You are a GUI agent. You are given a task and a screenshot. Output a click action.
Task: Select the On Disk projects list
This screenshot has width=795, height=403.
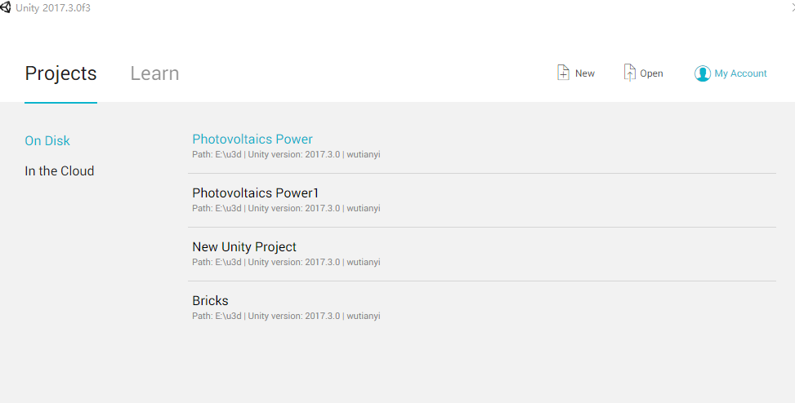47,141
